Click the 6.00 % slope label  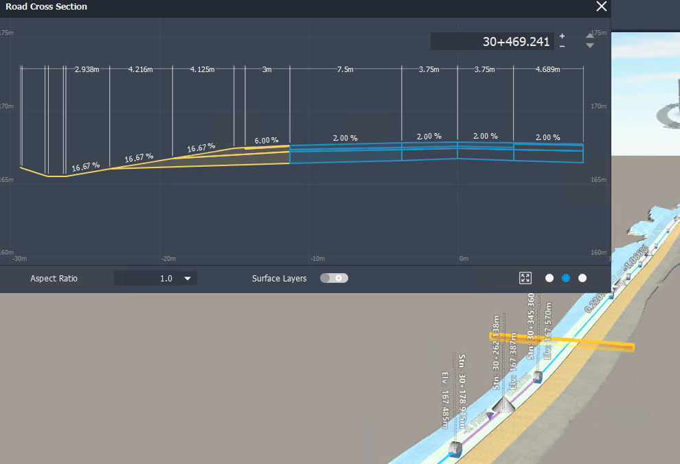267,141
